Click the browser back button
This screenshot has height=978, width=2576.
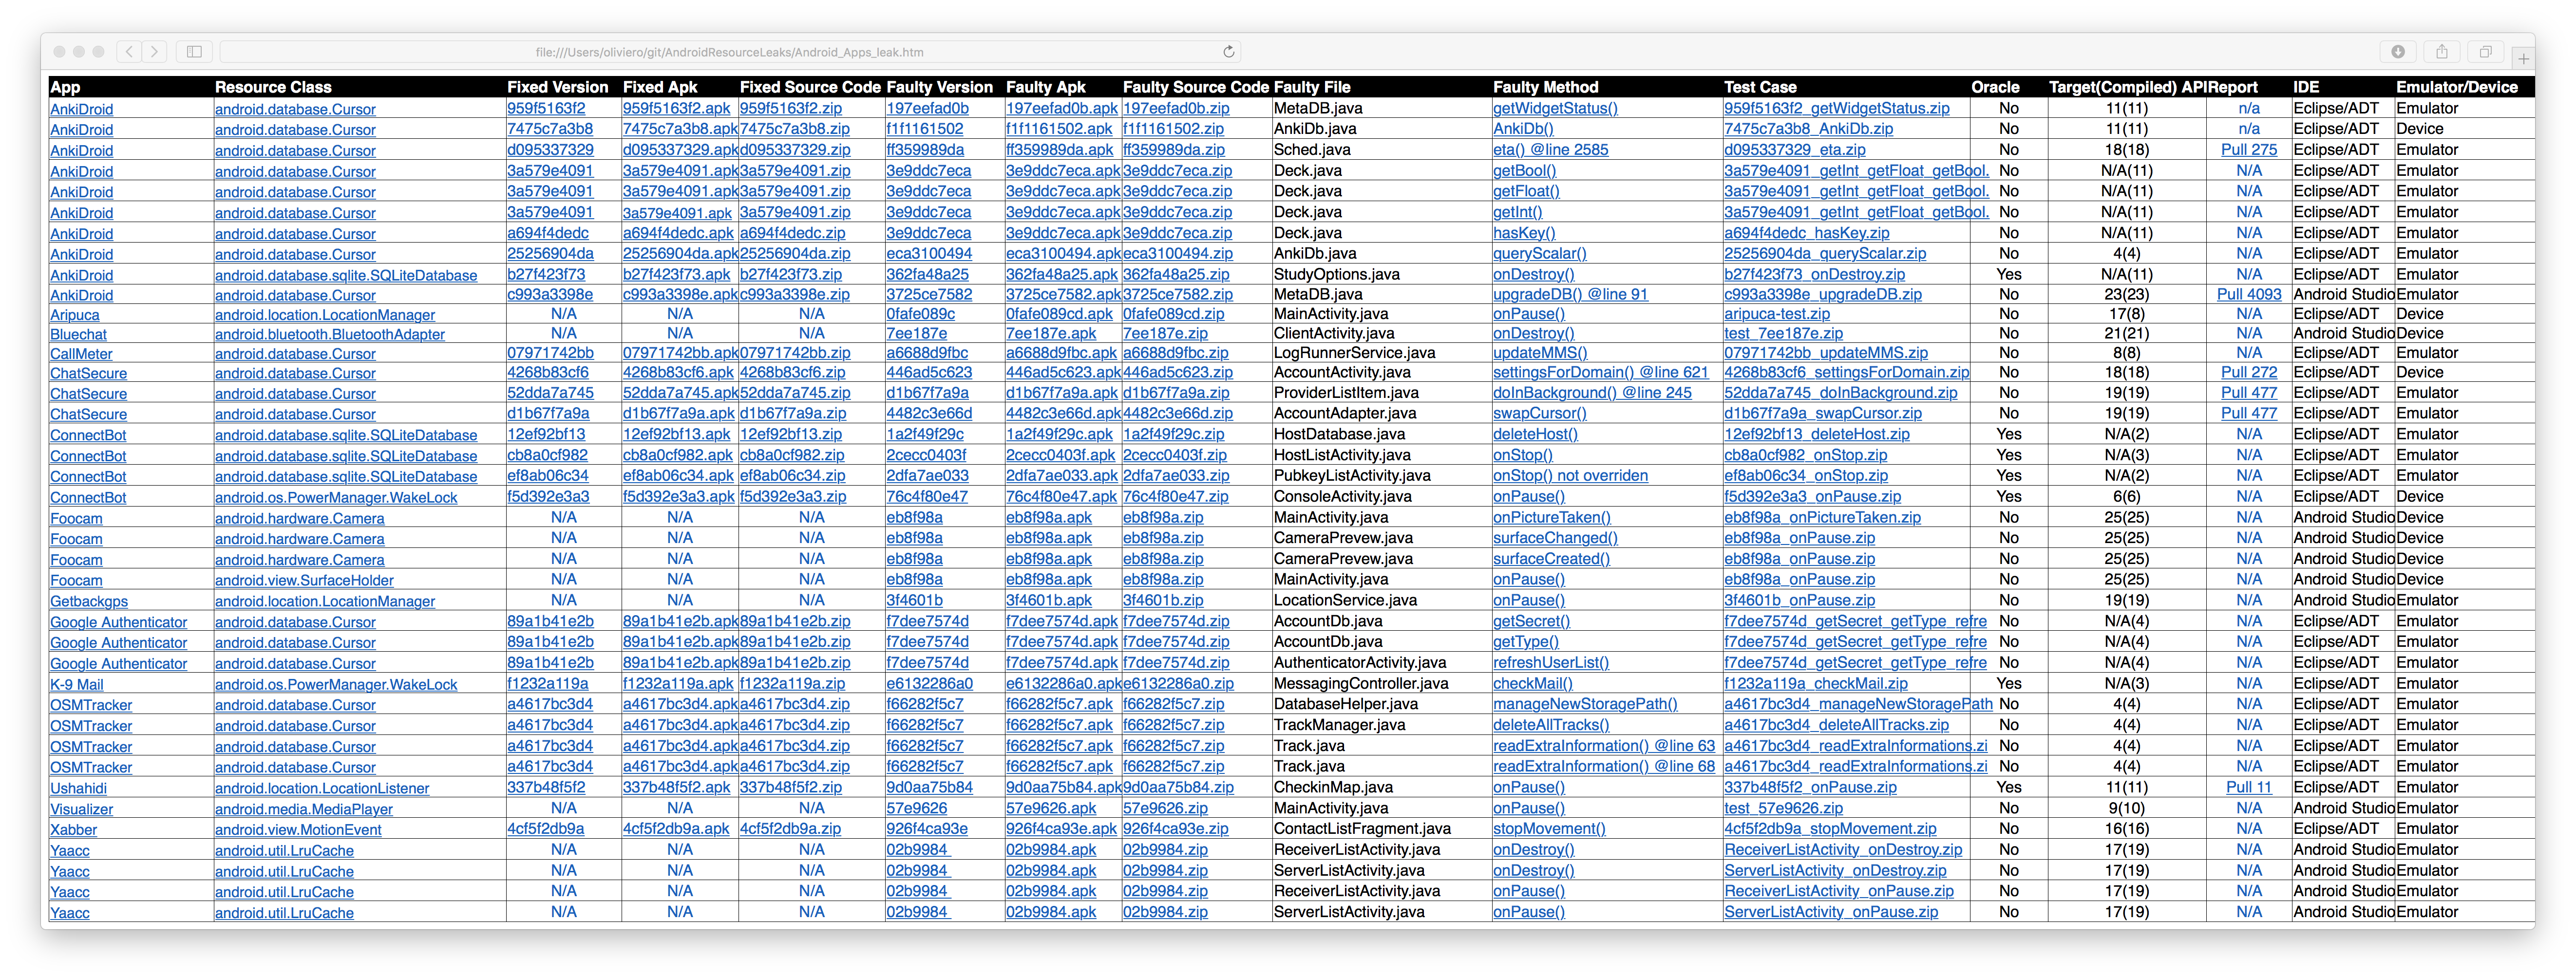point(129,51)
